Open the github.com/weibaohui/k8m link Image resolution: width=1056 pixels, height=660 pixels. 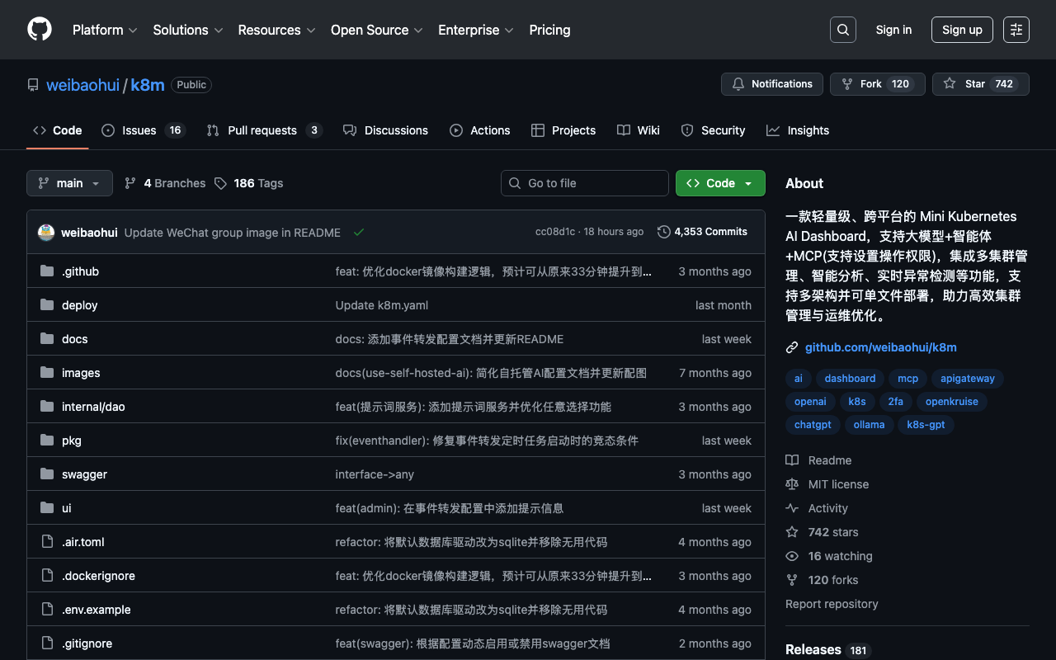pyautogui.click(x=880, y=347)
